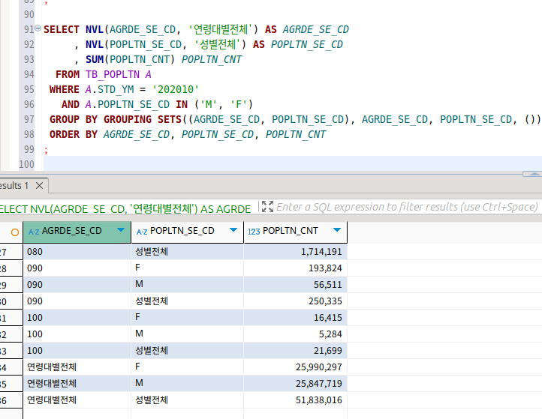Click line number 97 in the gutter
The image size is (542, 419).
[29, 119]
